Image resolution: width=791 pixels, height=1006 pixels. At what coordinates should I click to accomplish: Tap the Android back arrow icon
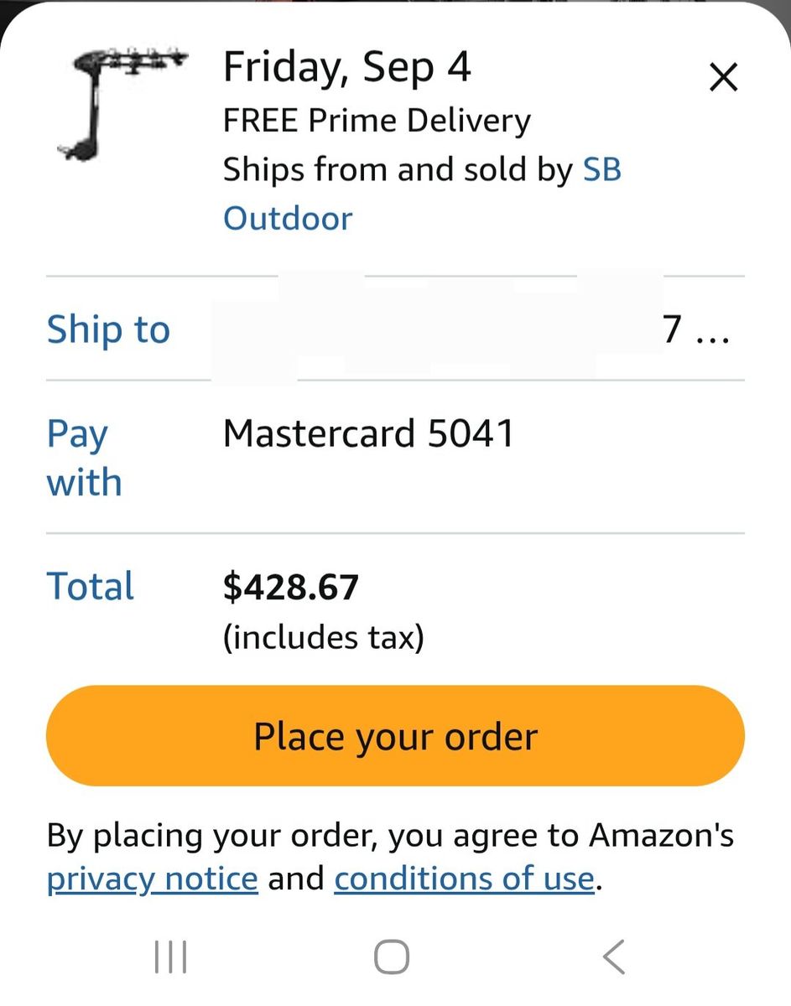(x=614, y=957)
